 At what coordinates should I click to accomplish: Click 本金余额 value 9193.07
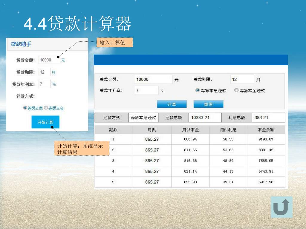[266, 139]
